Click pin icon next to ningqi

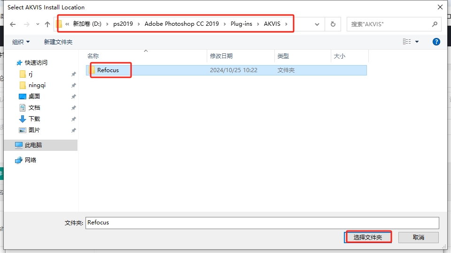click(74, 85)
